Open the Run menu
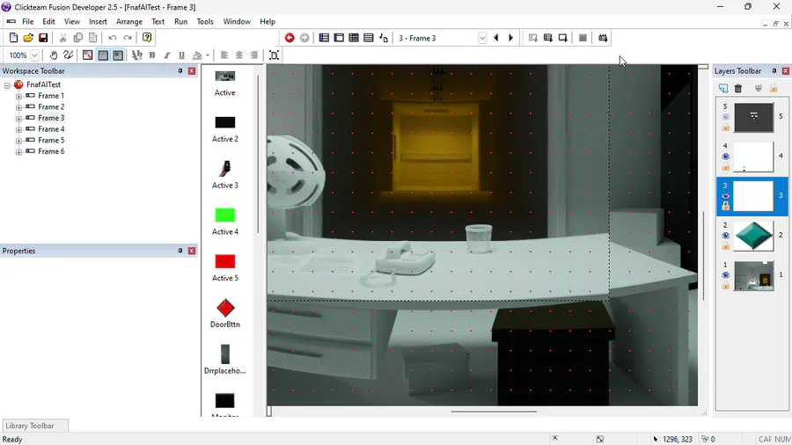This screenshot has height=445, width=792. click(180, 22)
